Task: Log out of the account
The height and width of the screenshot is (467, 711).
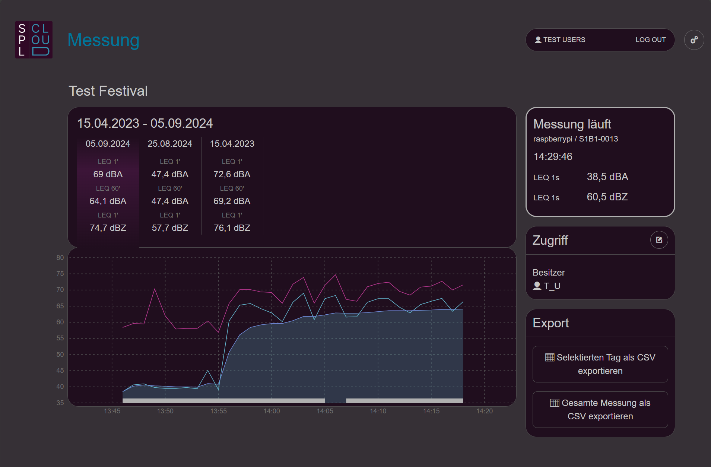Action: point(650,40)
